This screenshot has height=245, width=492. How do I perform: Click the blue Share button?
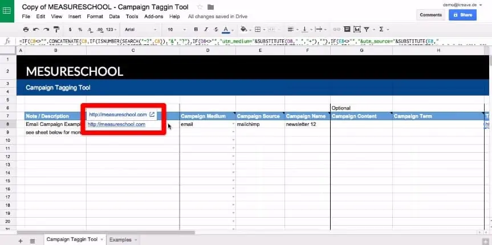coord(462,15)
